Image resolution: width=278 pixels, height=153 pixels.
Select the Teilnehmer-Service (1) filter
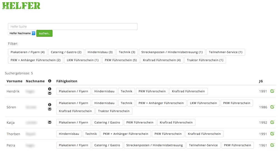click(225, 52)
